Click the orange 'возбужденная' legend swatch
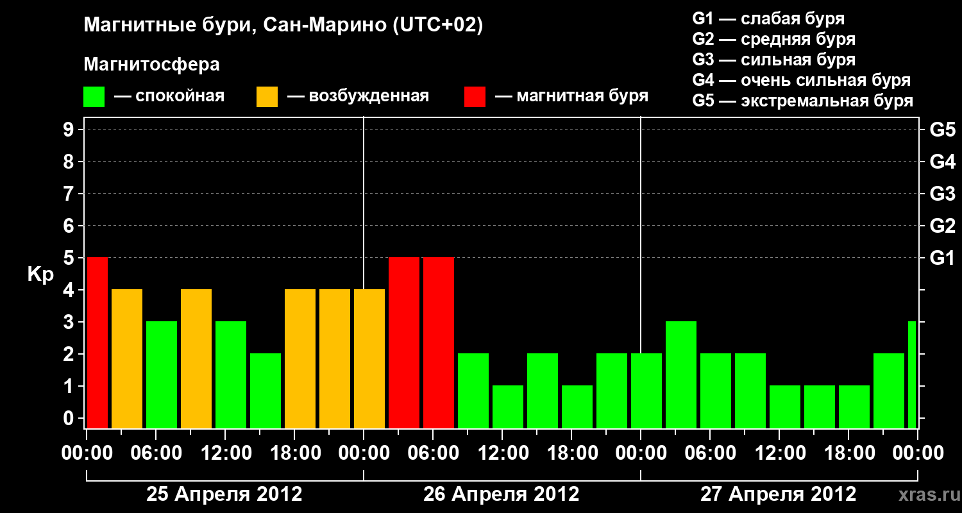962x513 pixels. point(267,97)
